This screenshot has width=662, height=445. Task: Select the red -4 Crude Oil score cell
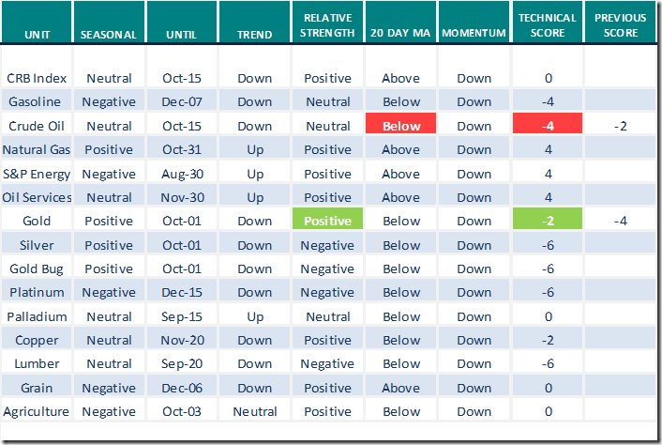click(x=549, y=126)
